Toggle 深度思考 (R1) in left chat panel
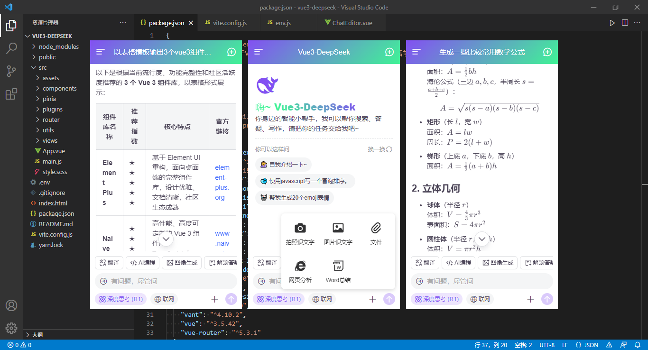The image size is (648, 350). point(121,299)
